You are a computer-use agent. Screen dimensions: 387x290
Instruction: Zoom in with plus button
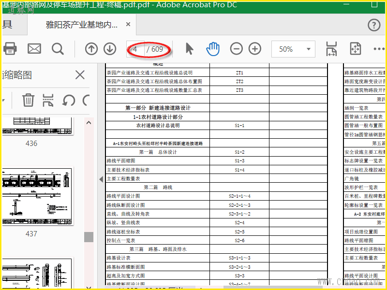[x=255, y=49]
